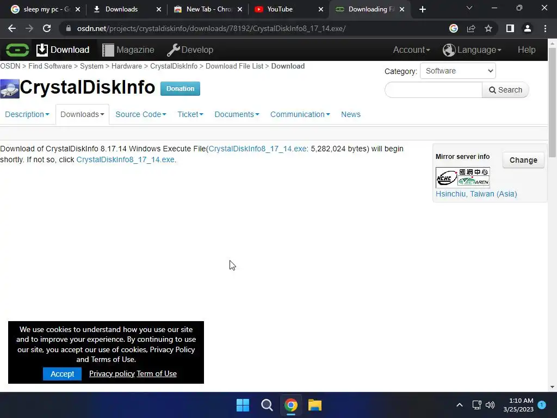Click Hardware in breadcrumb
557x418 pixels.
[126, 66]
